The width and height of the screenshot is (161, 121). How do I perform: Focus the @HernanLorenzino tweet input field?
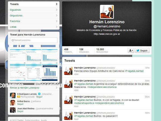tap(34, 40)
